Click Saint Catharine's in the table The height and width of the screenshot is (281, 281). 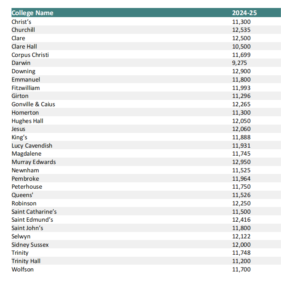pos(34,212)
